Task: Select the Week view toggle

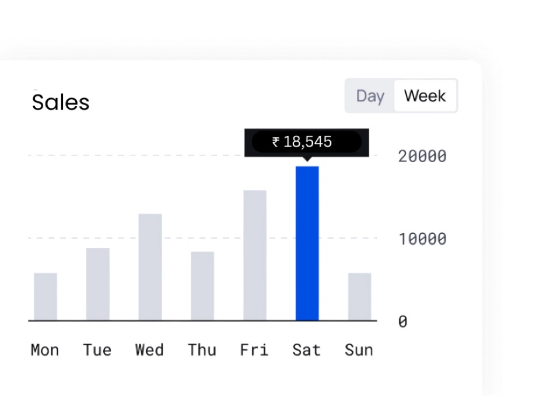Action: [x=425, y=96]
